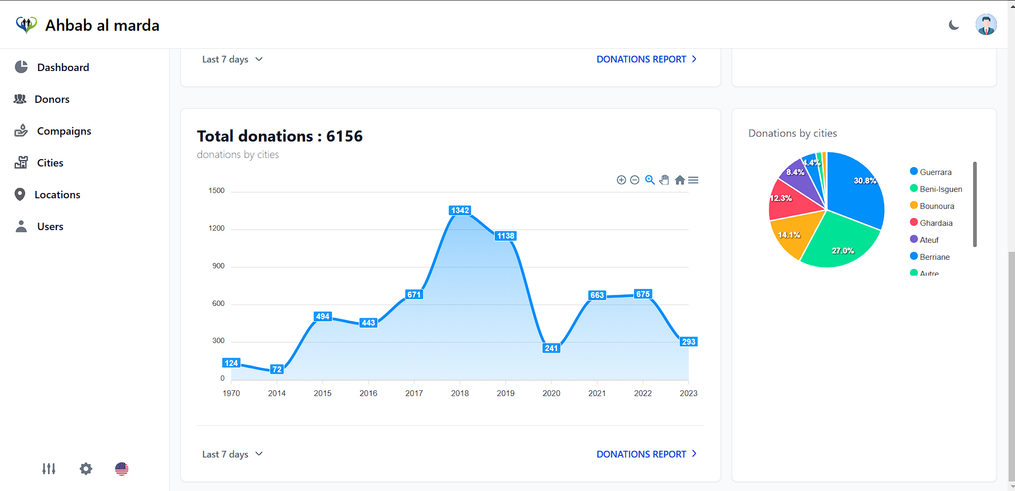Click the chart zoom out icon
This screenshot has width=1015, height=491.
click(x=635, y=180)
